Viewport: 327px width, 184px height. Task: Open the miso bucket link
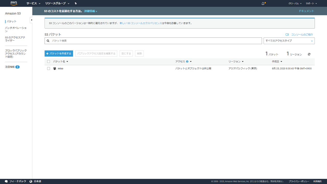61,68
